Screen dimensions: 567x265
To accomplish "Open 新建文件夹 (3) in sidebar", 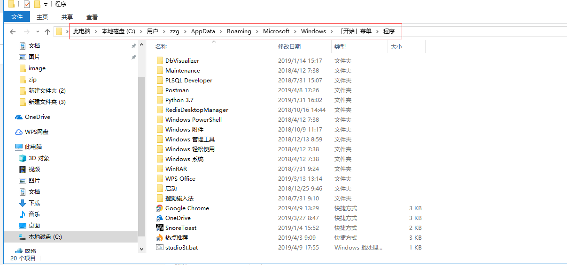I will 47,102.
